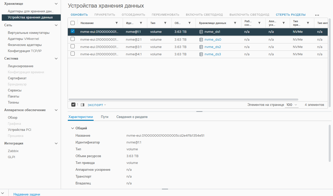Viewport: 333px width, 196px height.
Task: Click datastore icon next to nvme_ds1
Action: coord(201,32)
